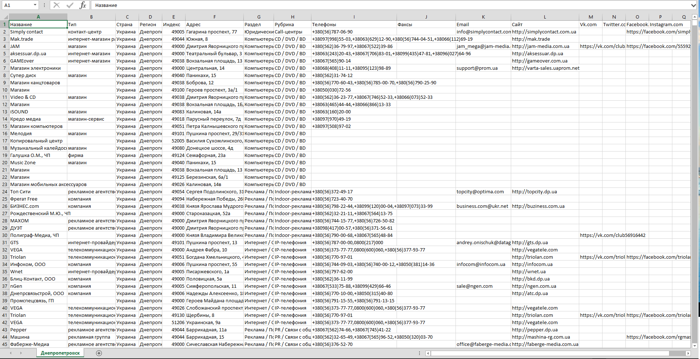Add a new sheet with the plus icon

click(99, 353)
